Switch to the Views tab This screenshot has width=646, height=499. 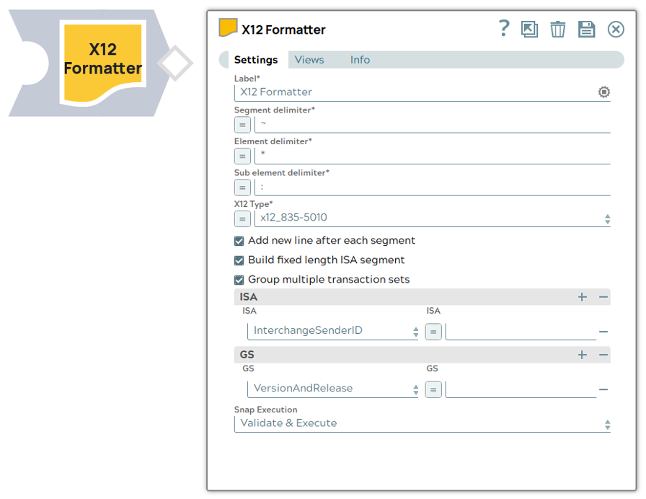tap(309, 60)
